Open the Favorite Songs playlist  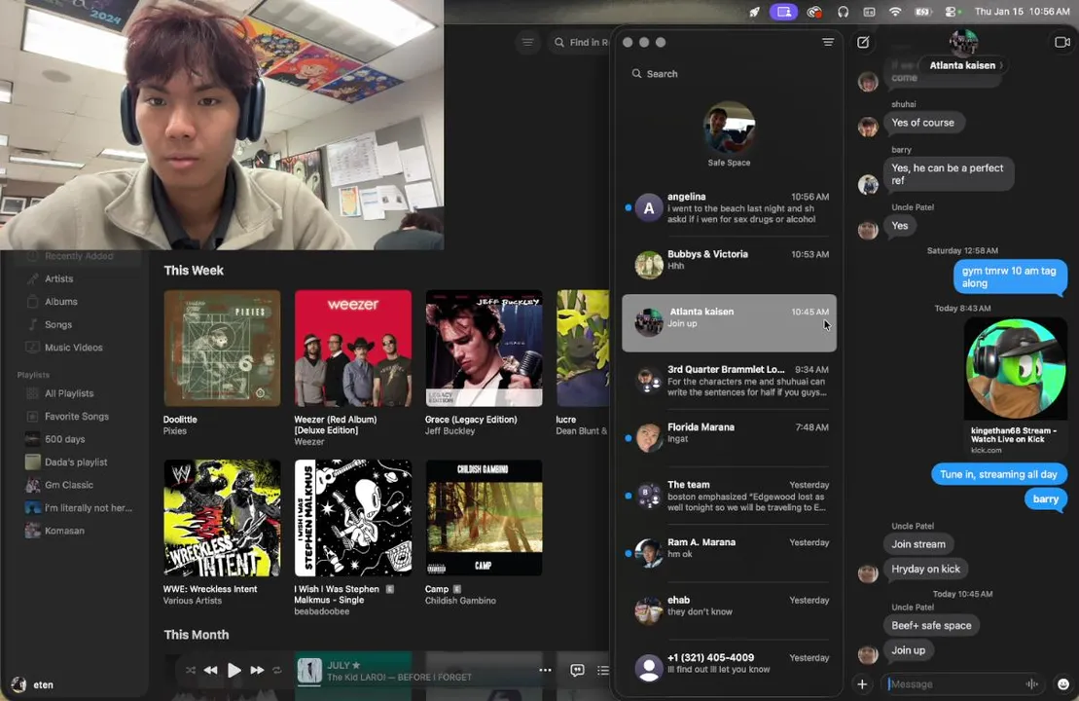[77, 416]
